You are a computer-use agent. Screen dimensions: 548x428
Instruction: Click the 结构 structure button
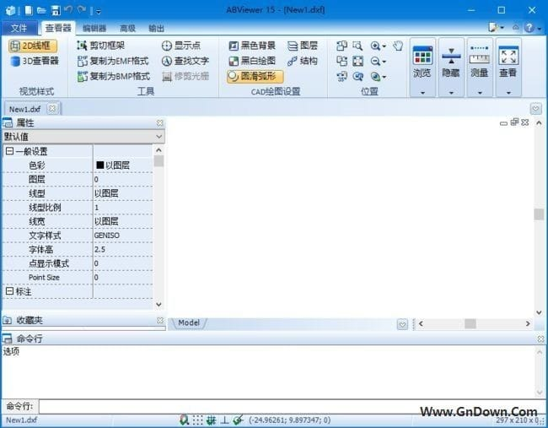303,61
